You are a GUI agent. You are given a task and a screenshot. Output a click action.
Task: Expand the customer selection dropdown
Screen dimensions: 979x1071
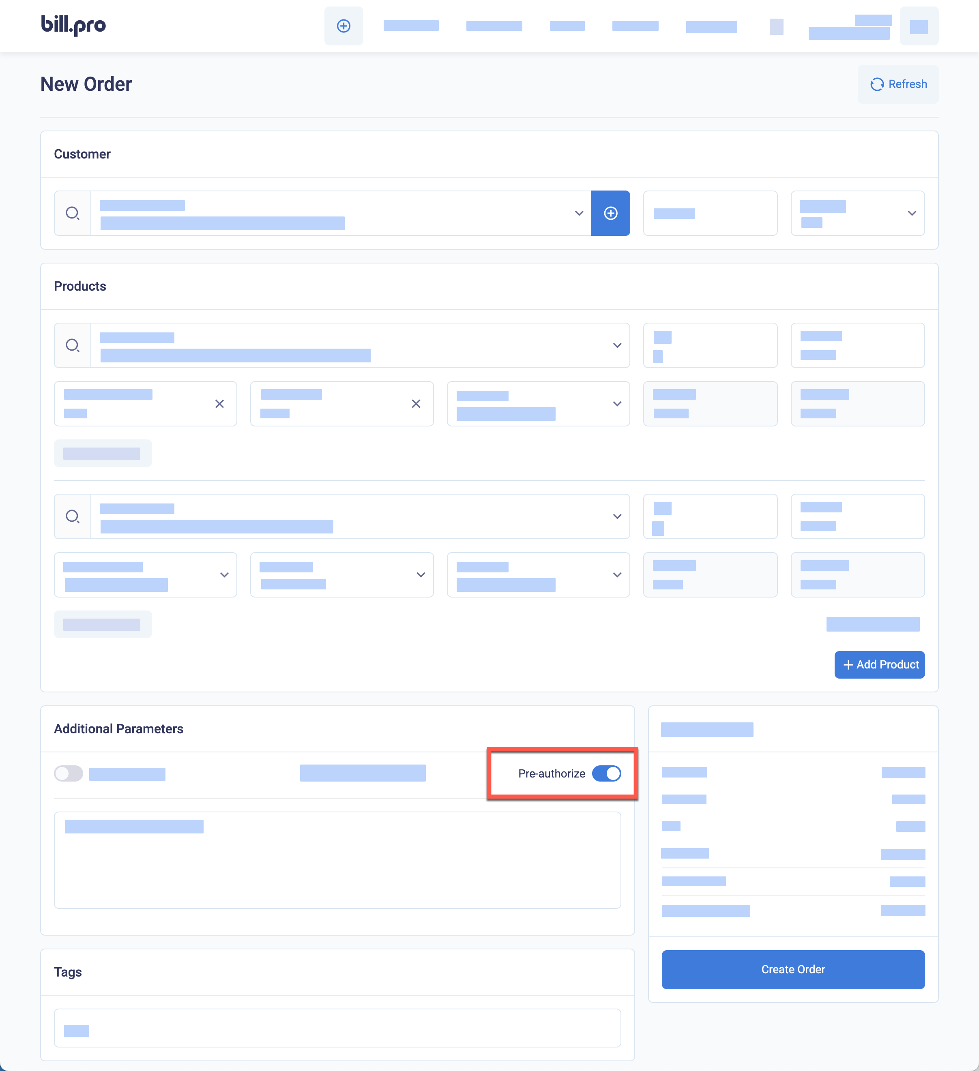tap(579, 213)
